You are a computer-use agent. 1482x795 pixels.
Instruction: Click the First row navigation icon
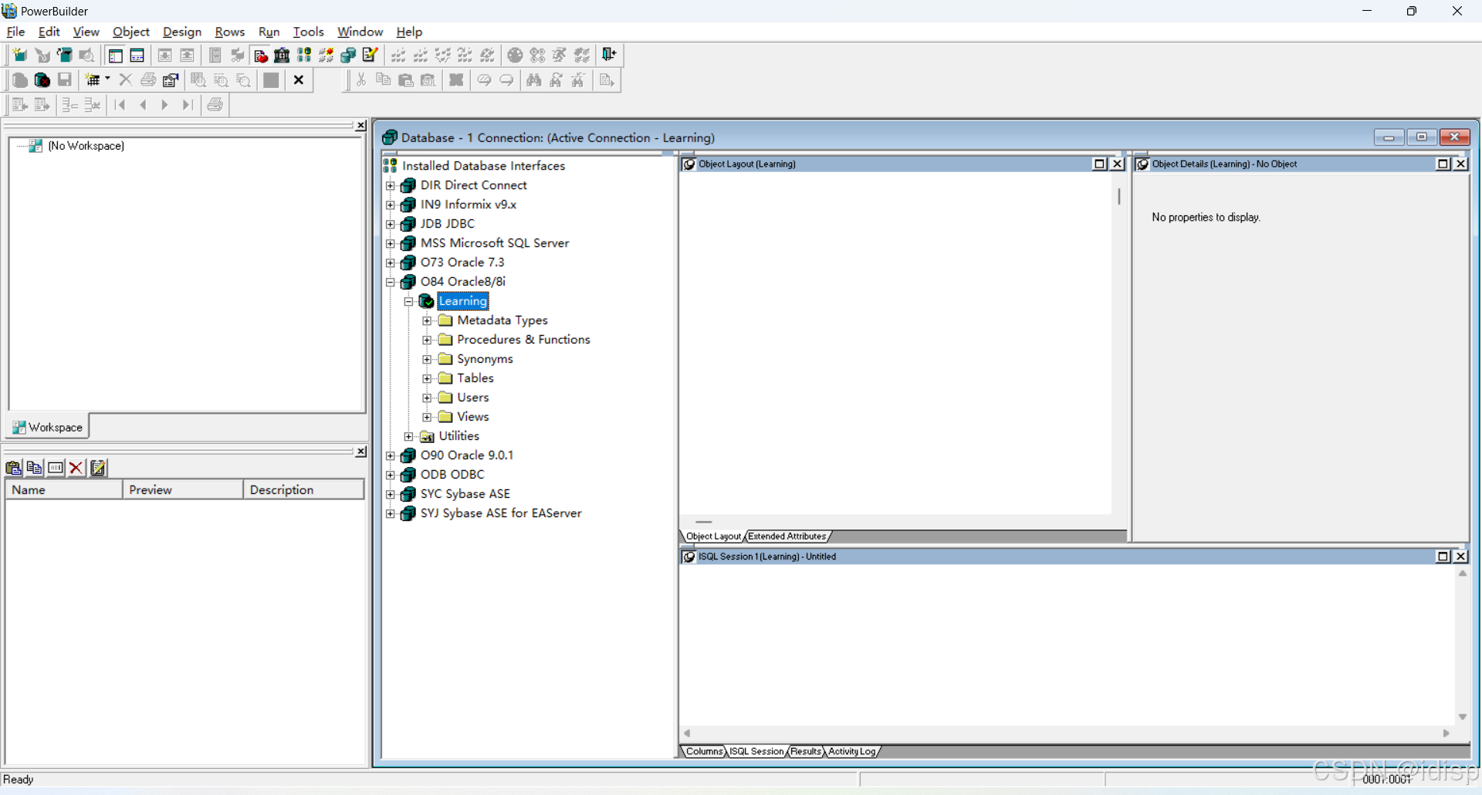click(x=120, y=104)
